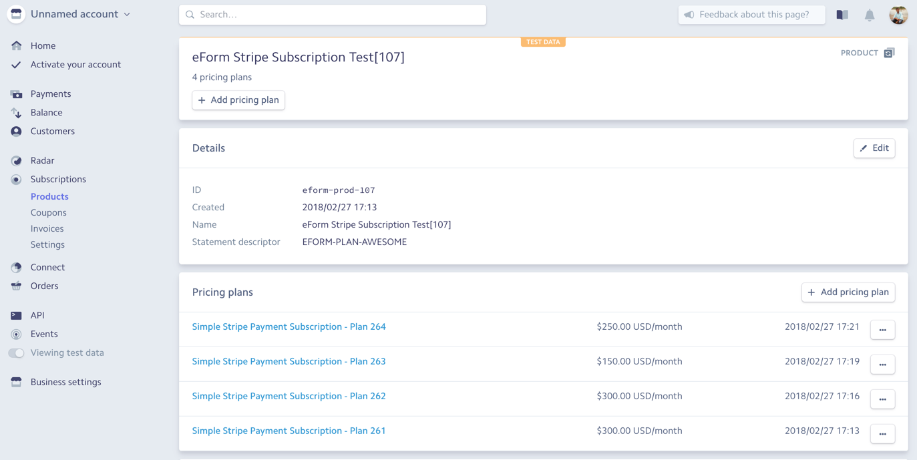This screenshot has height=460, width=917.
Task: Open options menu for Plan 262
Action: [882, 399]
